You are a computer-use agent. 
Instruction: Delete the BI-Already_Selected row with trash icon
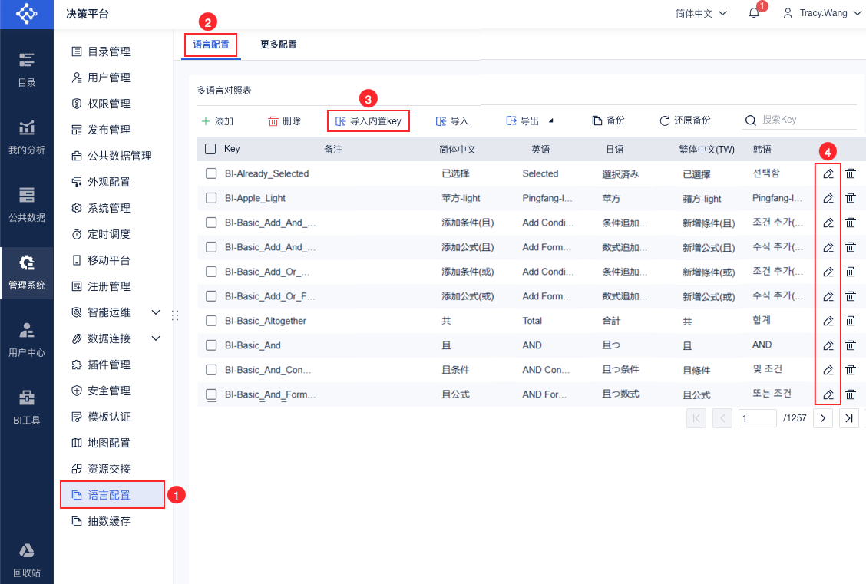coord(851,174)
